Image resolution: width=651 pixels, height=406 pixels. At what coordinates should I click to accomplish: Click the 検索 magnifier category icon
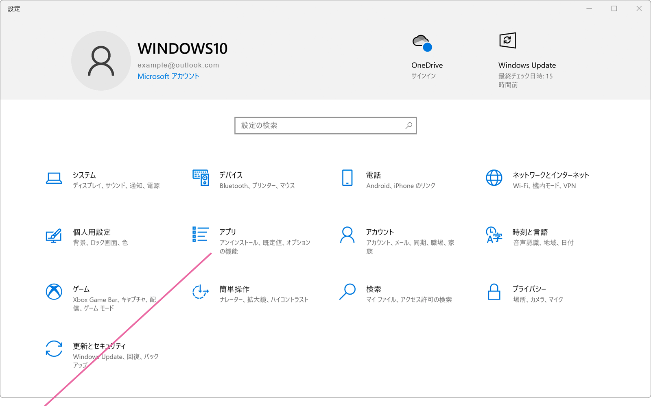[347, 292]
